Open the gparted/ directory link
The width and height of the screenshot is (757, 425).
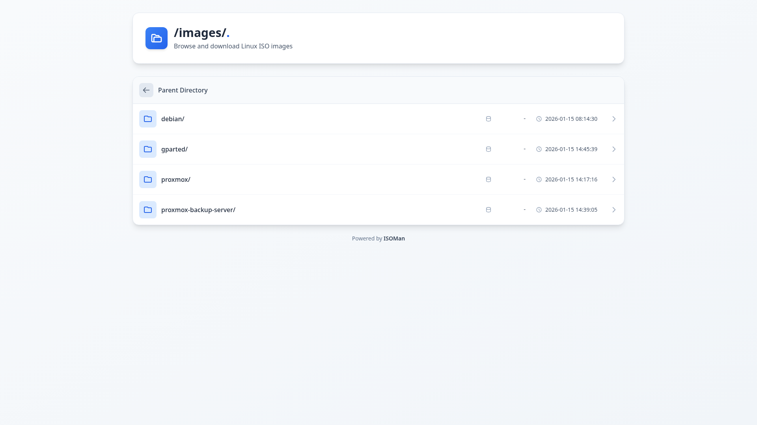174,149
